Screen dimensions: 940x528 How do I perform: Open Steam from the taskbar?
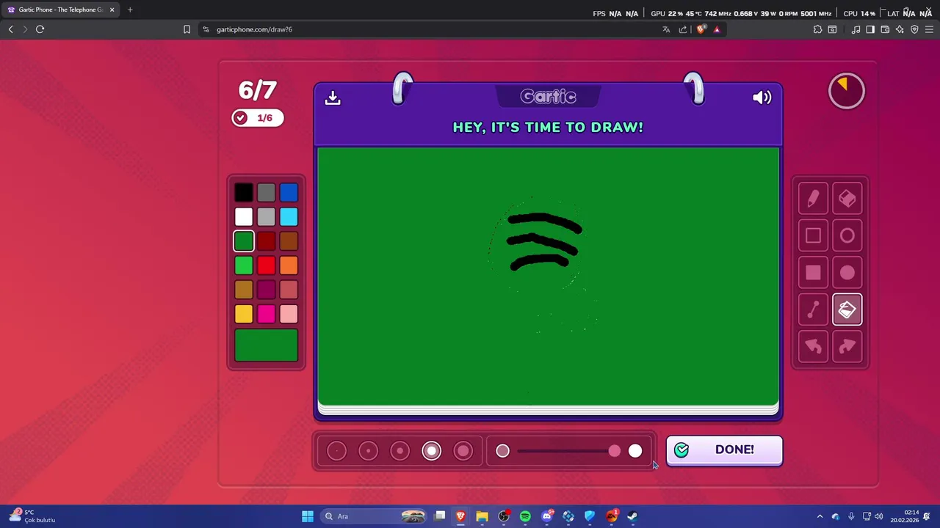pos(632,516)
